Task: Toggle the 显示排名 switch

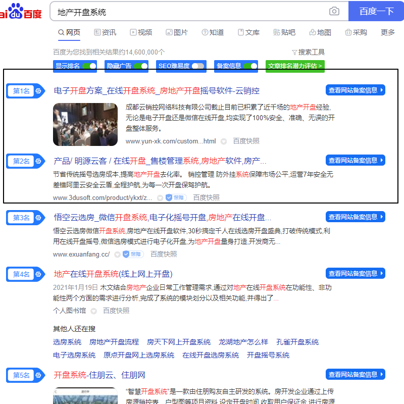Action: tap(89, 66)
